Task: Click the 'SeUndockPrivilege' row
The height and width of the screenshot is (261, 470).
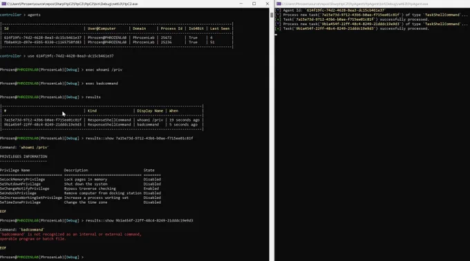Action: tap(80, 193)
